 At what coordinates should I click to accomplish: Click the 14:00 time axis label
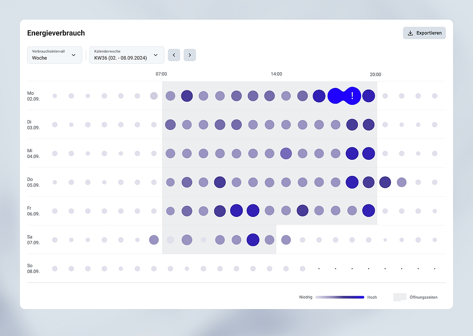[x=276, y=74]
